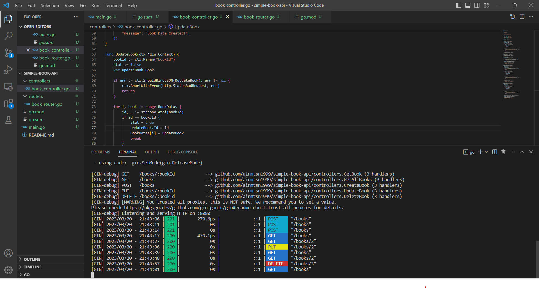The width and height of the screenshot is (539, 288).
Task: Click UpdateBook breadcrumb item
Action: (x=184, y=27)
